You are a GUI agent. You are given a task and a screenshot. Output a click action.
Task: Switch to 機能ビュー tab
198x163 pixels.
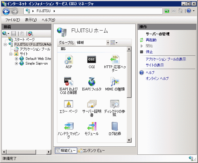pyautogui.click(x=66, y=151)
